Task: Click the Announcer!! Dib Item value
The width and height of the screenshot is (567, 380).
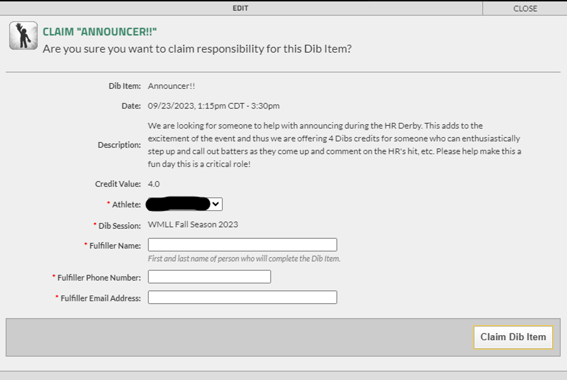Action: point(171,86)
